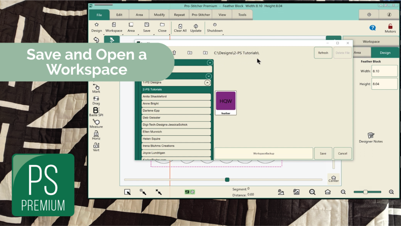Click the Clear All icon
The width and height of the screenshot is (401, 226).
pos(180,26)
